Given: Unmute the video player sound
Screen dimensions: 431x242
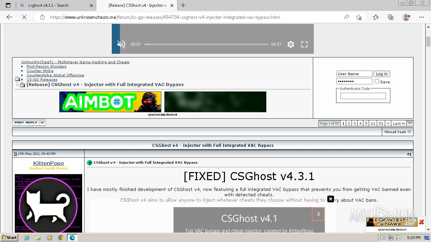Looking at the screenshot, I should [121, 44].
